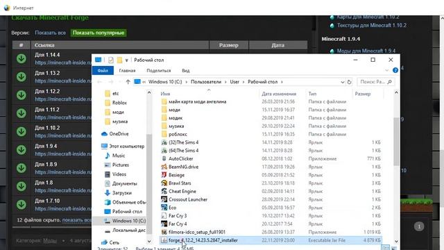Download Forge for 1.14.4 via green arrow
This screenshot has width=444, height=250.
[22, 58]
